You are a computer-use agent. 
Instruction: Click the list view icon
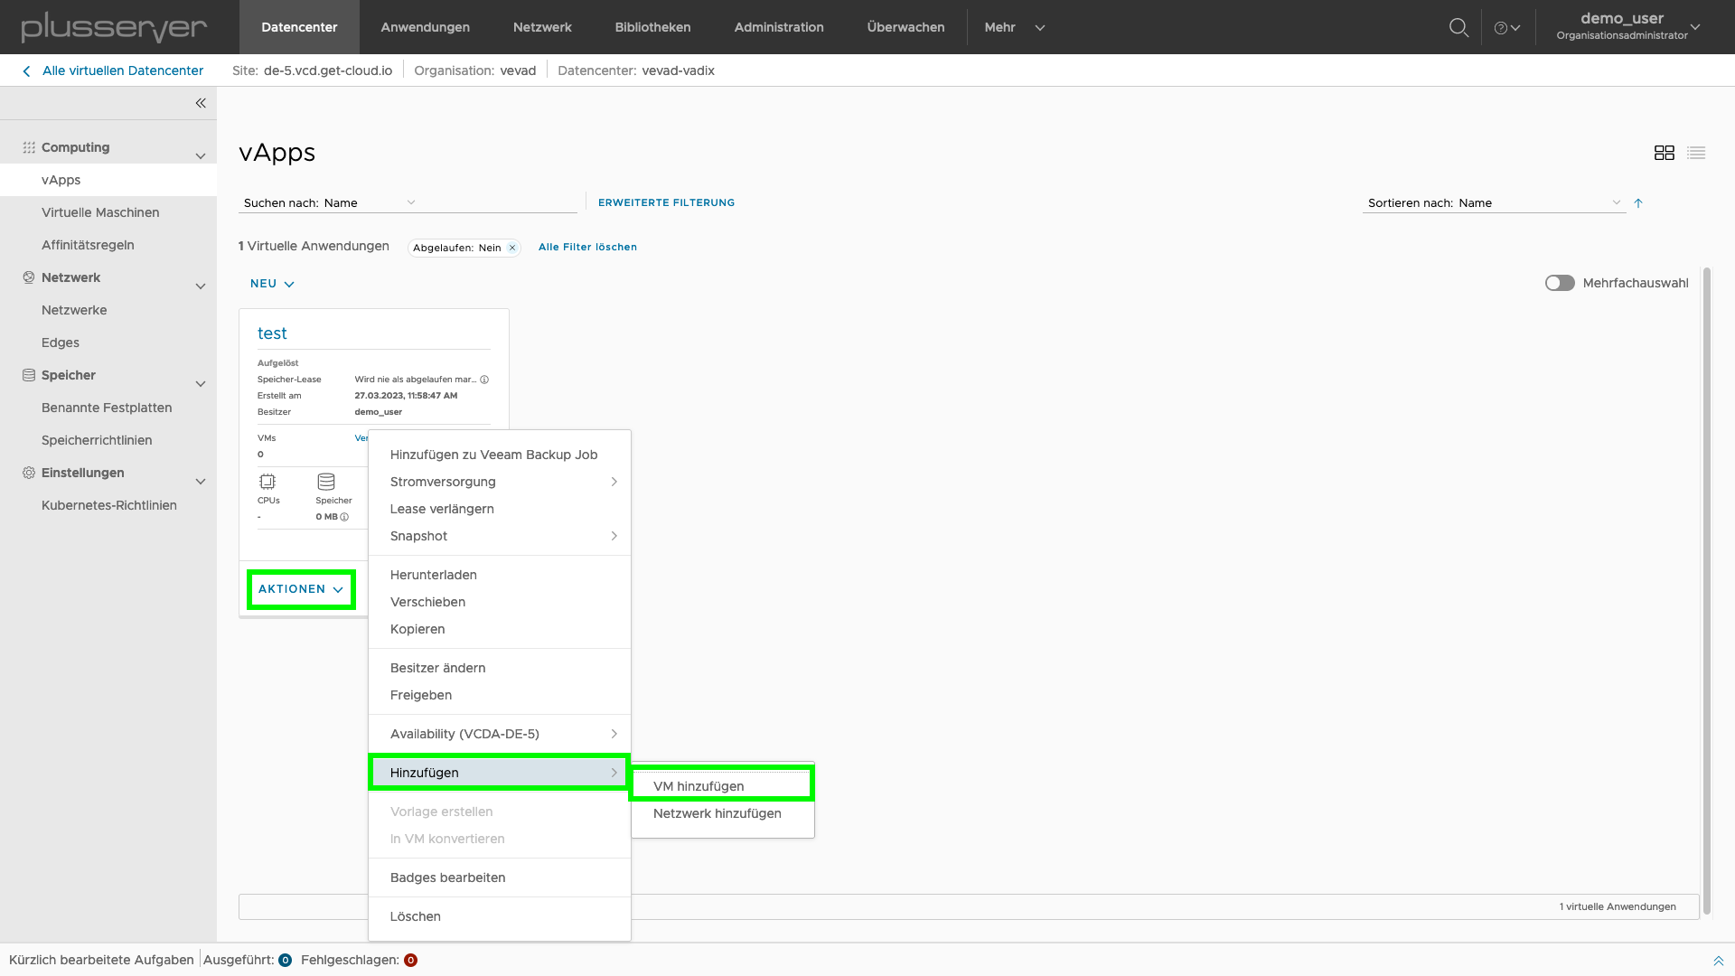1695,153
